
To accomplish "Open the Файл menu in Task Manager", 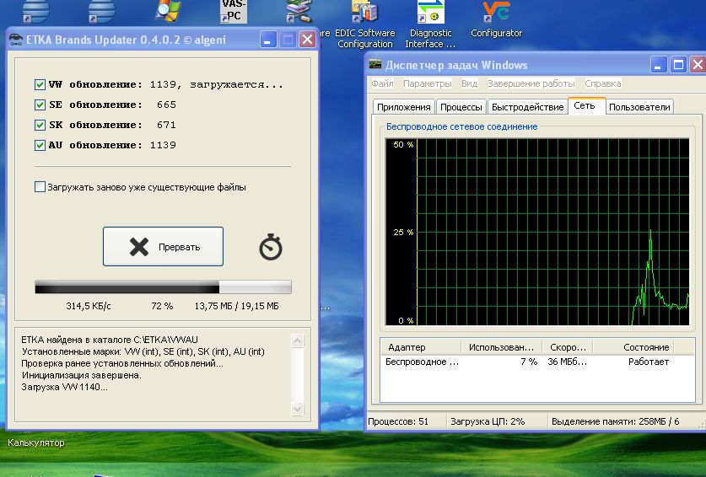I will pos(382,83).
